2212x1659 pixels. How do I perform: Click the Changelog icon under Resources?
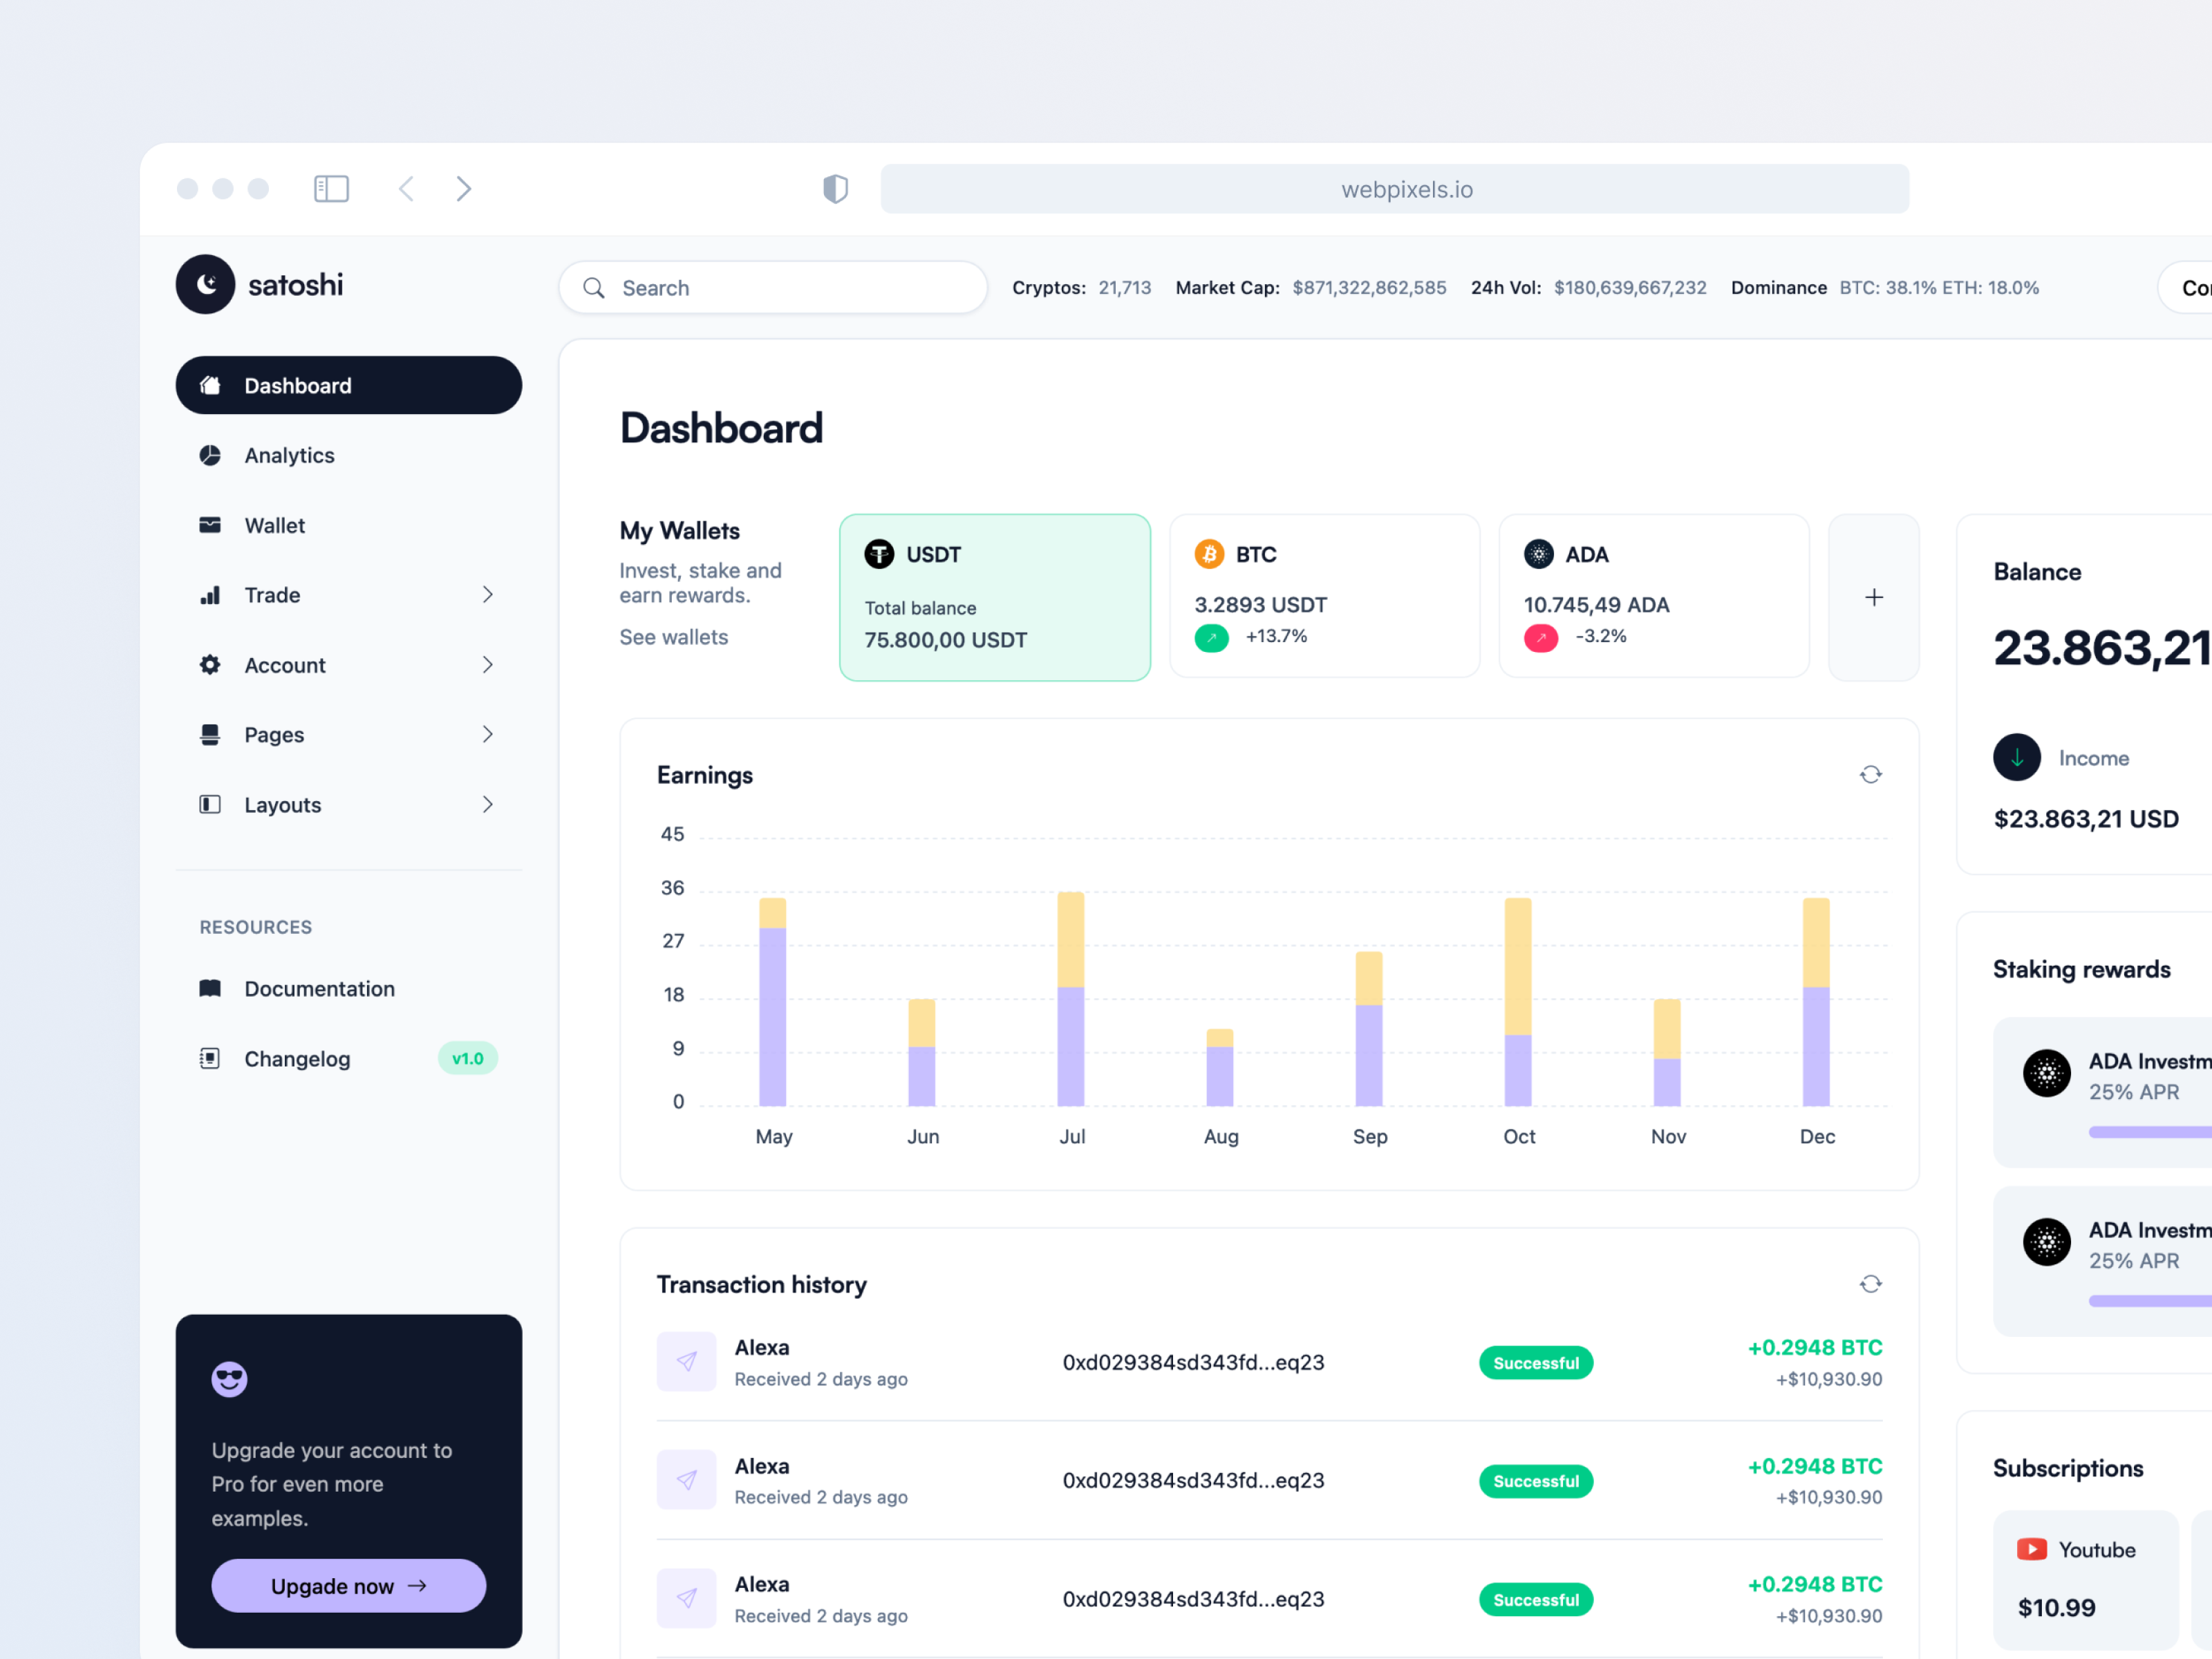coord(207,1058)
